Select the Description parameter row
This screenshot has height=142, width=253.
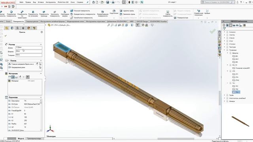point(24,101)
